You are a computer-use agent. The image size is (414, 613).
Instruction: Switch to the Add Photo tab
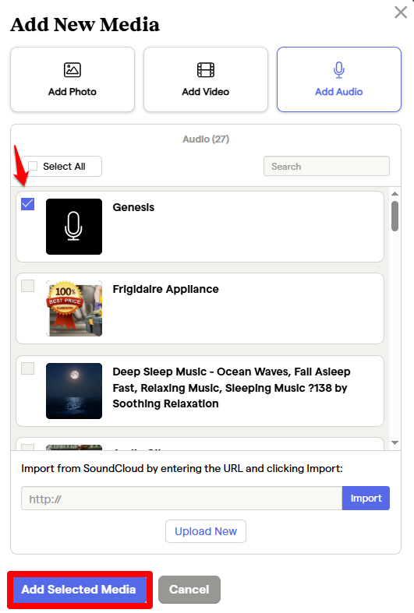click(x=73, y=79)
